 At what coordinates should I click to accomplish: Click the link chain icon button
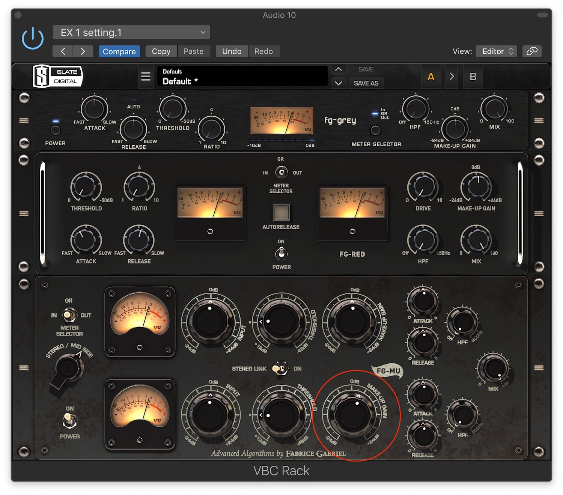[532, 51]
